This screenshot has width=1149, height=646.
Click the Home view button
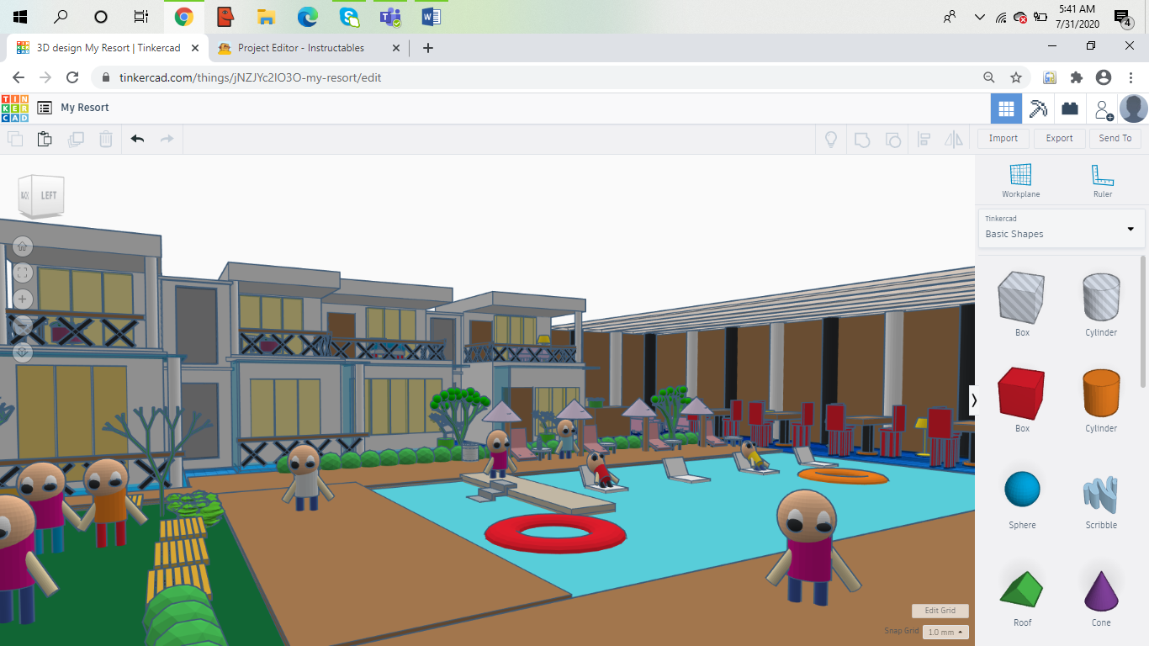pos(23,246)
